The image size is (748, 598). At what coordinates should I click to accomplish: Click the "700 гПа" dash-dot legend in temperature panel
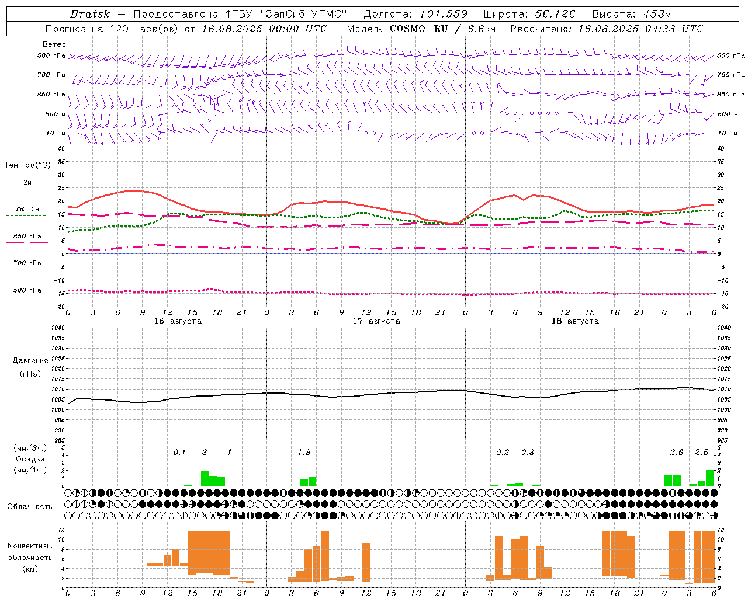point(27,263)
